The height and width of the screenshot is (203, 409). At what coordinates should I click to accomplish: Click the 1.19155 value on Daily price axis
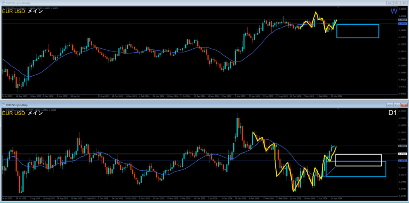[402, 133]
